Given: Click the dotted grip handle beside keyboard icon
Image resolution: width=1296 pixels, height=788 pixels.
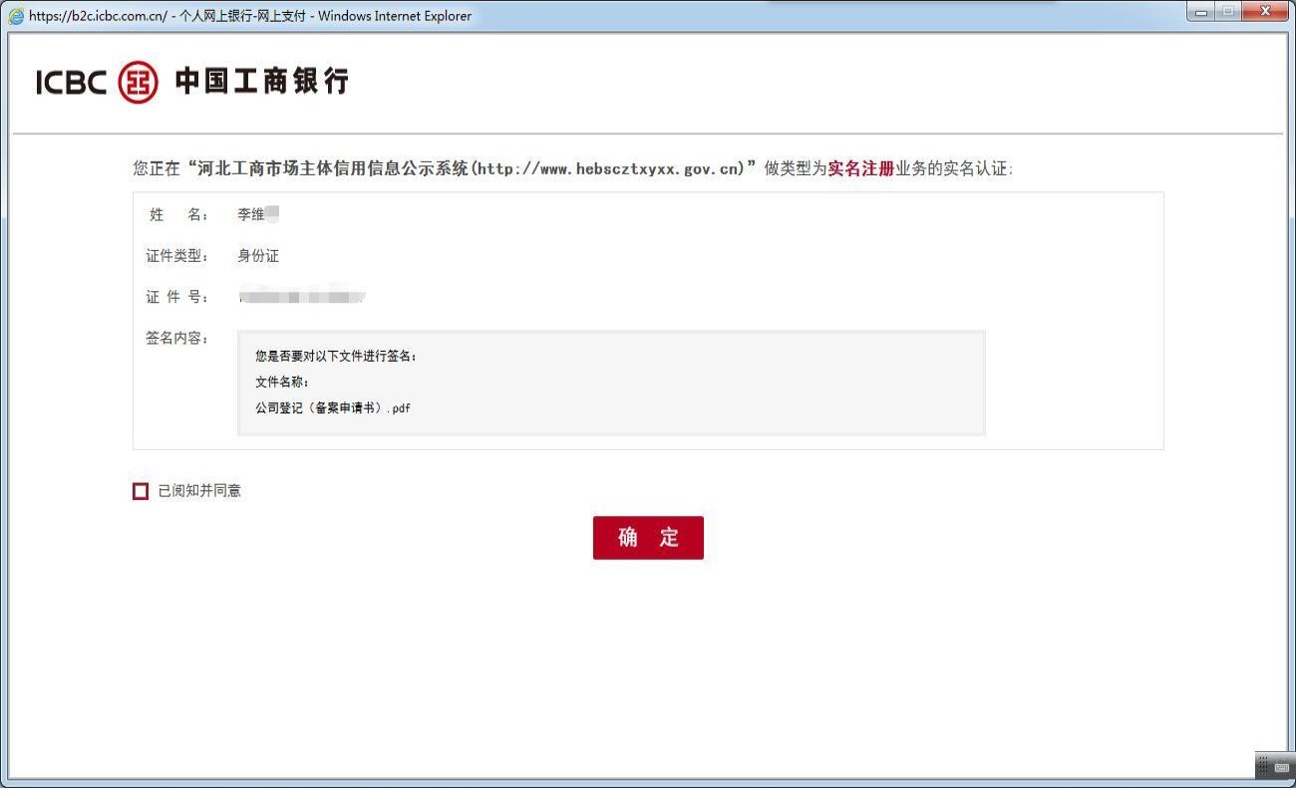Looking at the screenshot, I should point(1262,765).
